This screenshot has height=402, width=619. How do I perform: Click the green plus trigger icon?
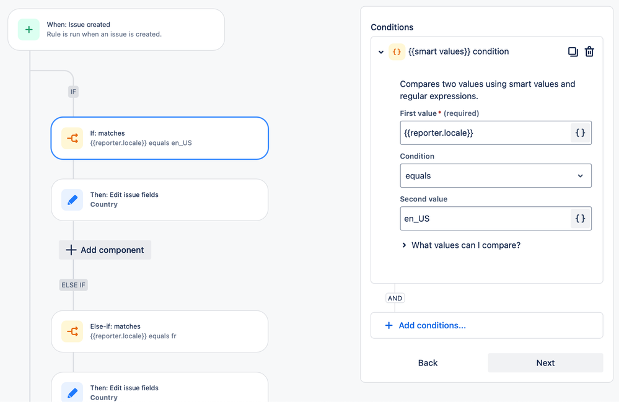pyautogui.click(x=29, y=30)
